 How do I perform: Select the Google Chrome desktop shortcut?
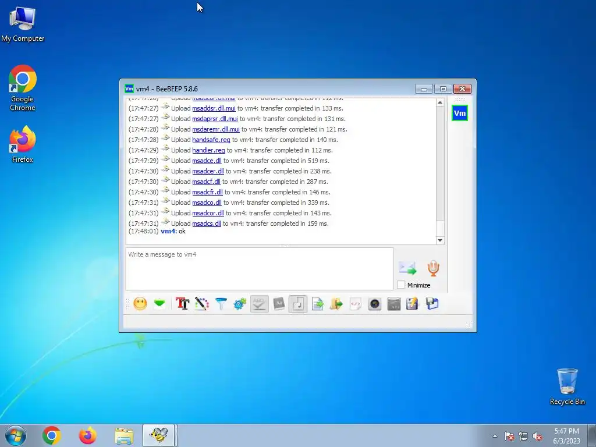(23, 88)
